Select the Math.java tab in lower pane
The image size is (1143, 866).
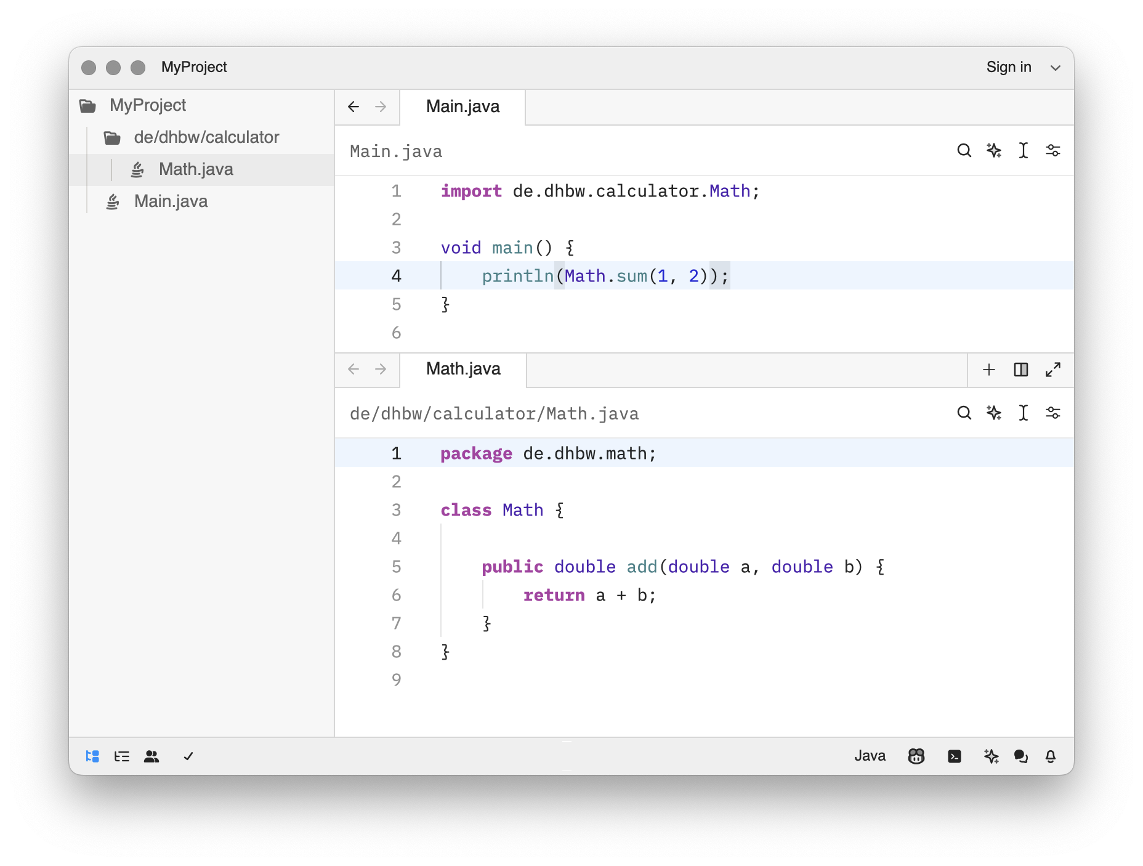(x=463, y=369)
